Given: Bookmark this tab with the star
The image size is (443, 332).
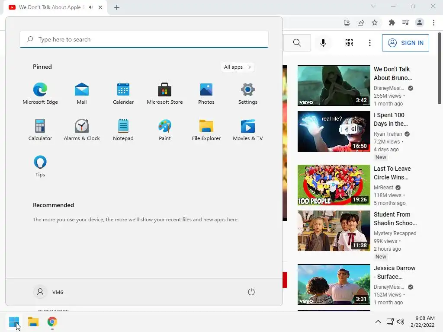Looking at the screenshot, I should pos(375,22).
